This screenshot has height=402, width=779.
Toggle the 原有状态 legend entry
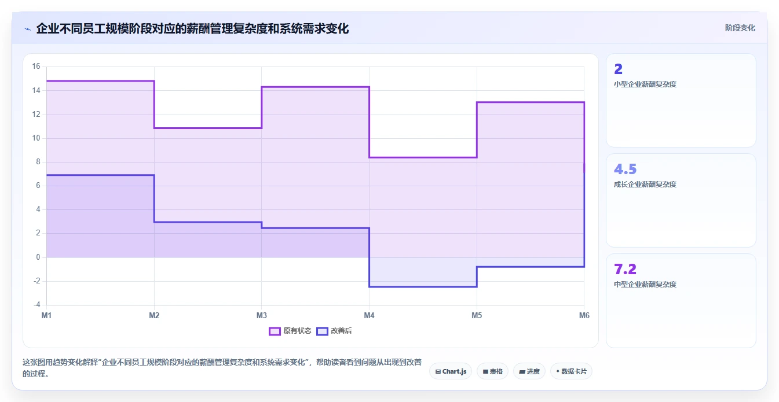pyautogui.click(x=290, y=331)
